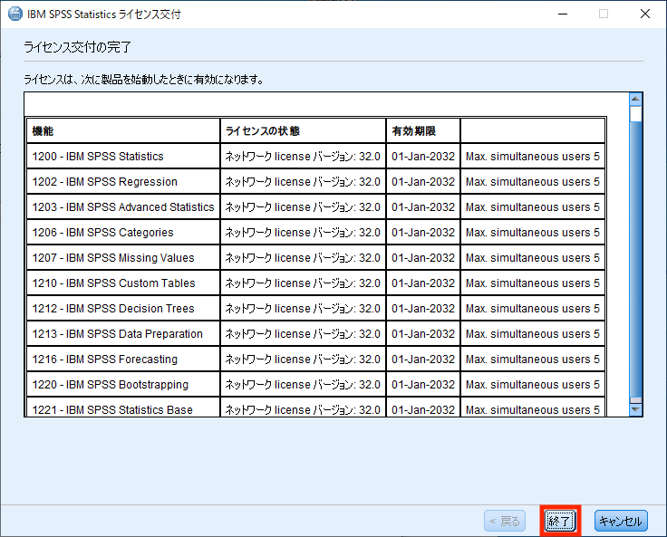Click the ライセンスの状態 column header
The image size is (667, 537).
pos(303,130)
